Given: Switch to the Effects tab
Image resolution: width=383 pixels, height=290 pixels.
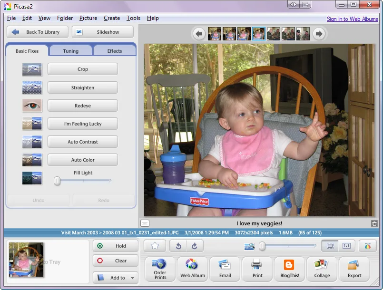Looking at the screenshot, I should [x=115, y=51].
